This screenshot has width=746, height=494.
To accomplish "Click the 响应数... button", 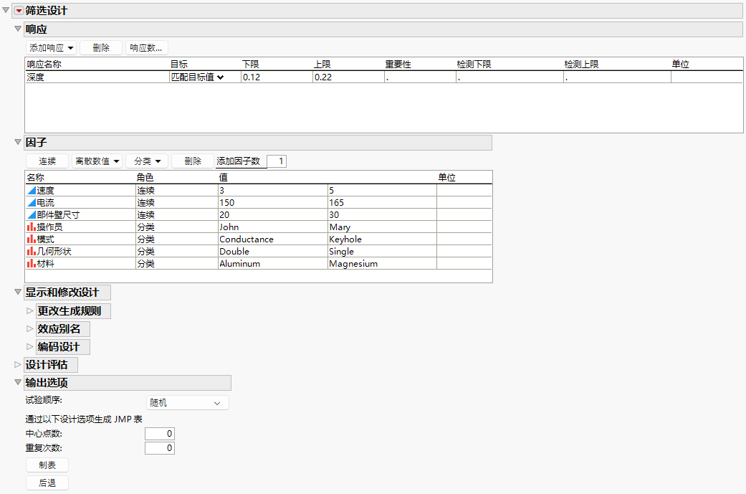I will point(146,47).
